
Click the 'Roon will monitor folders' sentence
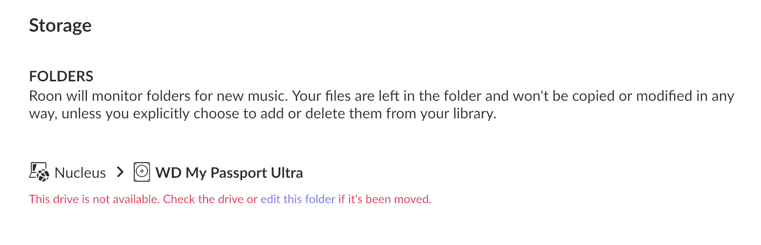pos(159,96)
